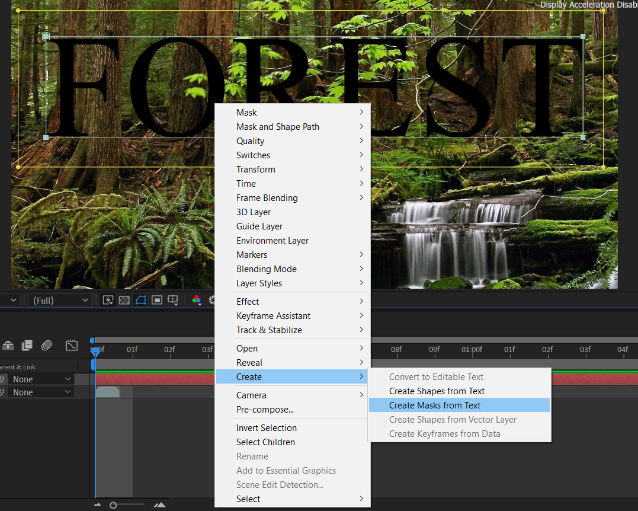Toggle Shy layers switch icon
This screenshot has height=511, width=638.
pos(8,346)
